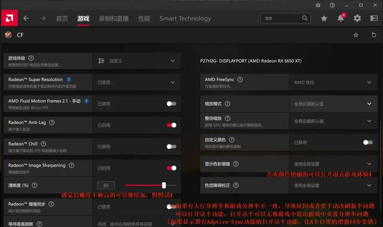This screenshot has width=383, height=227.
Task: Open the favorites star in top bar
Action: pos(324,18)
